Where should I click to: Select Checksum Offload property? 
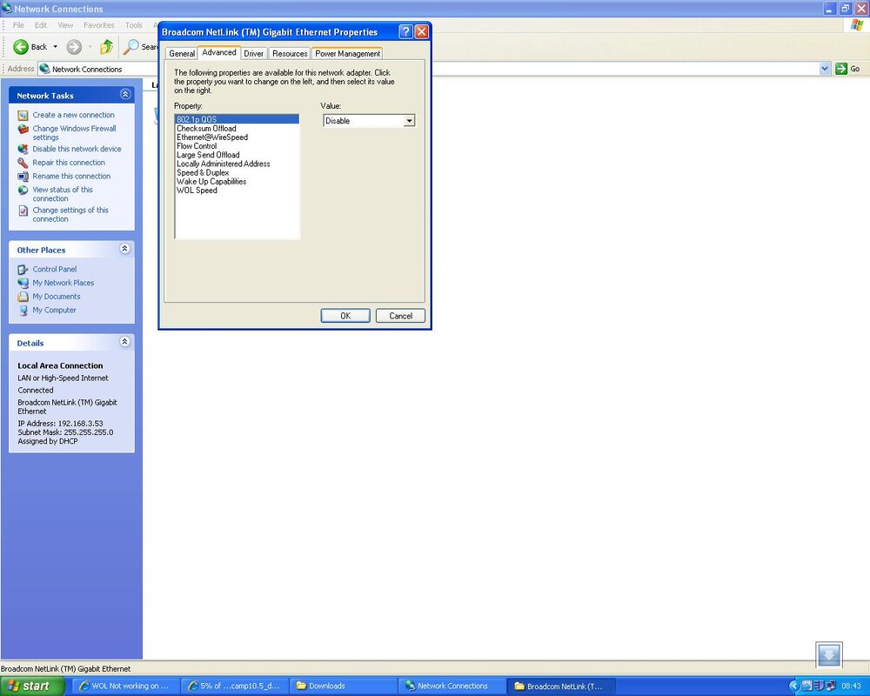237,128
